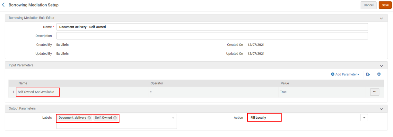Collapse the Output Parameters section
Viewport: 393px width, 137px height.
[x=381, y=109]
